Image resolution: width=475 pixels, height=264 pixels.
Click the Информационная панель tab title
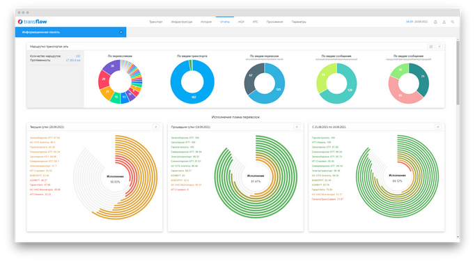tap(41, 32)
